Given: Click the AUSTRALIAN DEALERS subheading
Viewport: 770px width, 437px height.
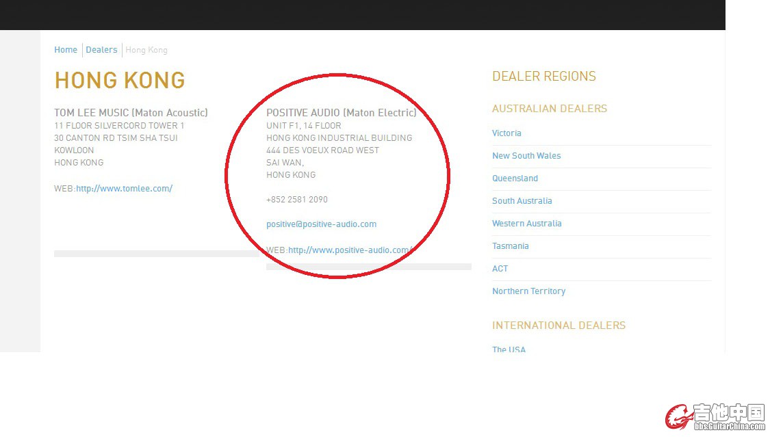Looking at the screenshot, I should (x=550, y=108).
